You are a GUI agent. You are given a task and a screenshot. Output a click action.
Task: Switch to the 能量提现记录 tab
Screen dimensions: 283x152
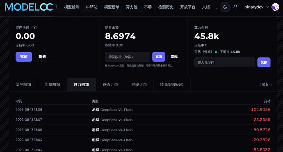(172, 85)
